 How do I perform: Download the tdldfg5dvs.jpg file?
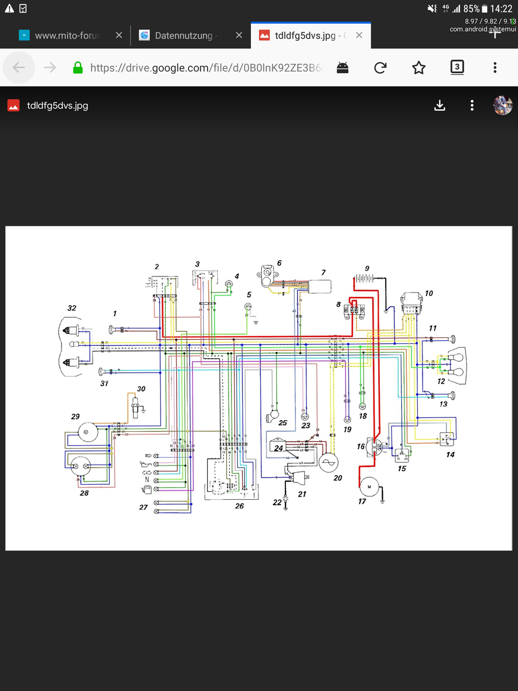(x=440, y=105)
